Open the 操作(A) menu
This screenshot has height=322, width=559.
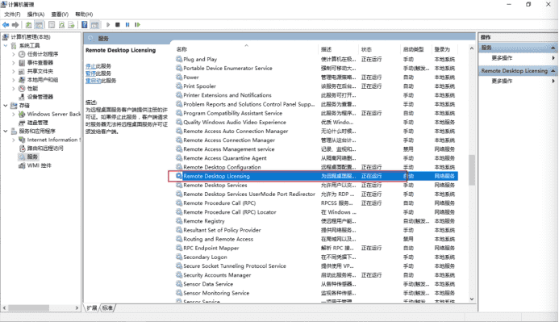pyautogui.click(x=35, y=15)
